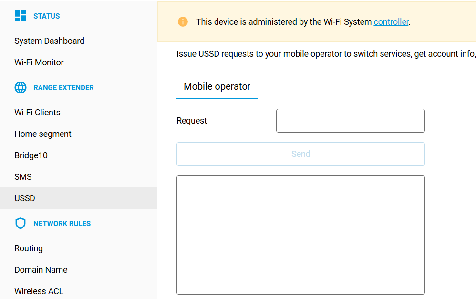Open the Domain Name settings

click(41, 269)
